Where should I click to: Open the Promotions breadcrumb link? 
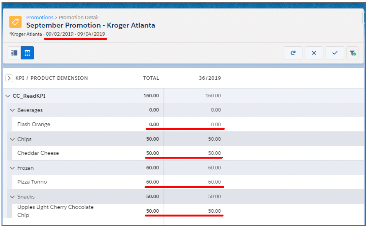pos(40,17)
